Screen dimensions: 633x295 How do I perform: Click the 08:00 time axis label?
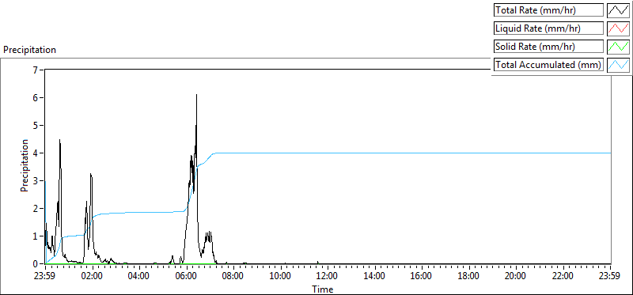(233, 277)
